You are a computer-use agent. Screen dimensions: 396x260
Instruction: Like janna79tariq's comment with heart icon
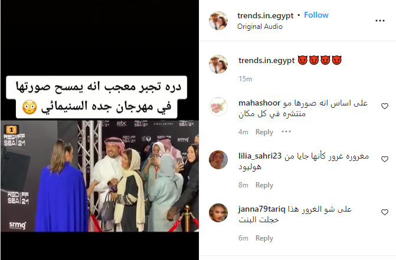385,212
